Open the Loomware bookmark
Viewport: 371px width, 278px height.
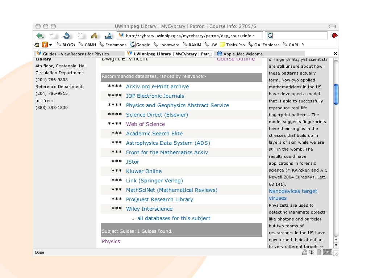click(x=166, y=45)
